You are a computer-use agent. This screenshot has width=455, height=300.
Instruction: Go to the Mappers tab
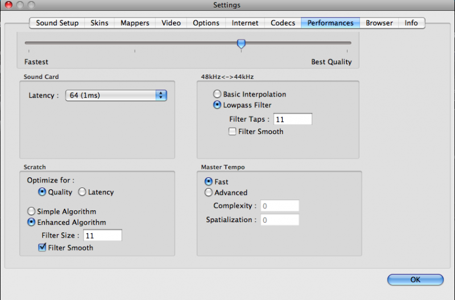tap(135, 23)
